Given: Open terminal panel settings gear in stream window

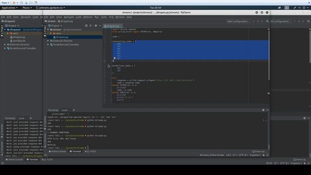Looking at the screenshot, I should coord(263,110).
